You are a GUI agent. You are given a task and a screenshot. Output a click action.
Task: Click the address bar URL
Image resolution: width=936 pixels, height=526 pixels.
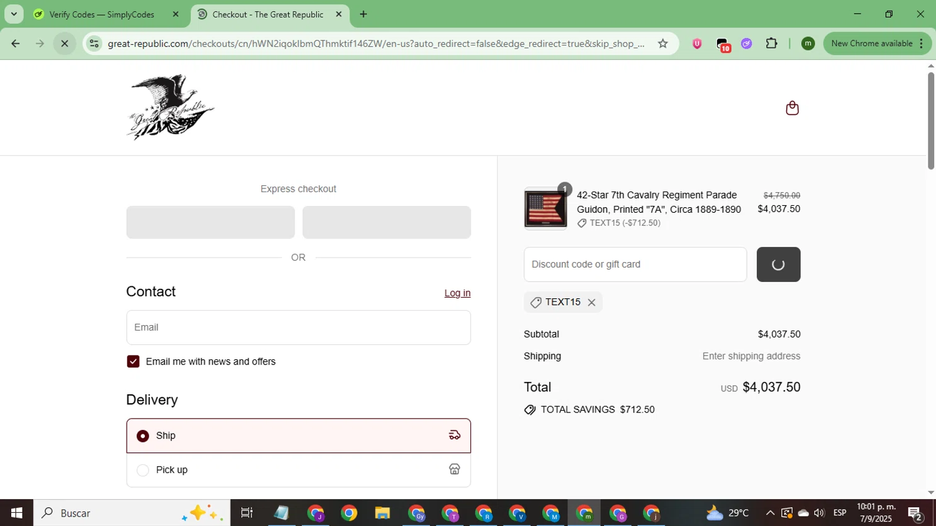(376, 44)
